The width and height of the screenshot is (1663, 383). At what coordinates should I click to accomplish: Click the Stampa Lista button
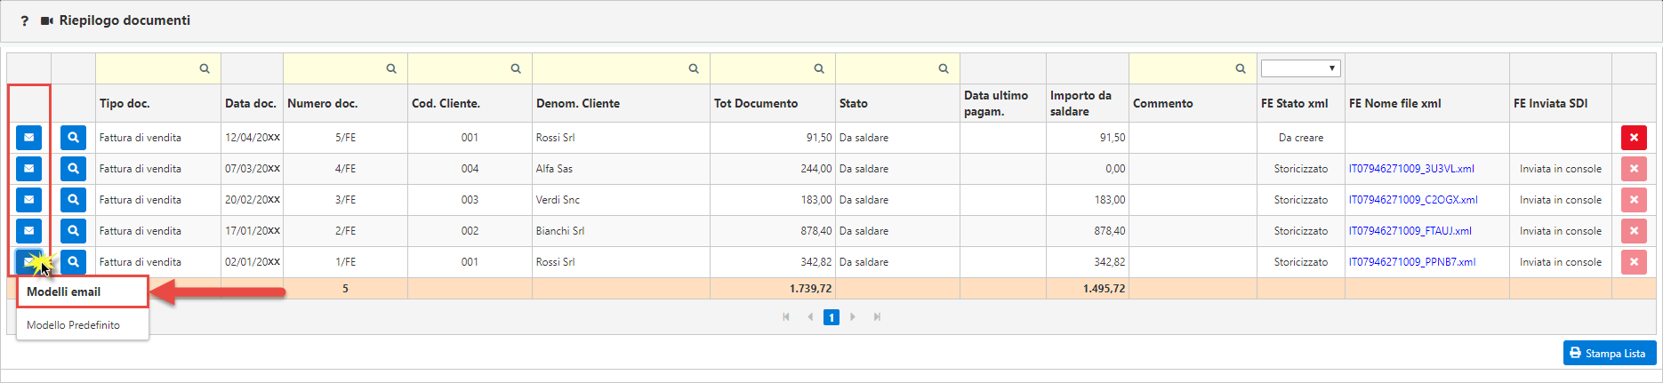pos(1610,353)
